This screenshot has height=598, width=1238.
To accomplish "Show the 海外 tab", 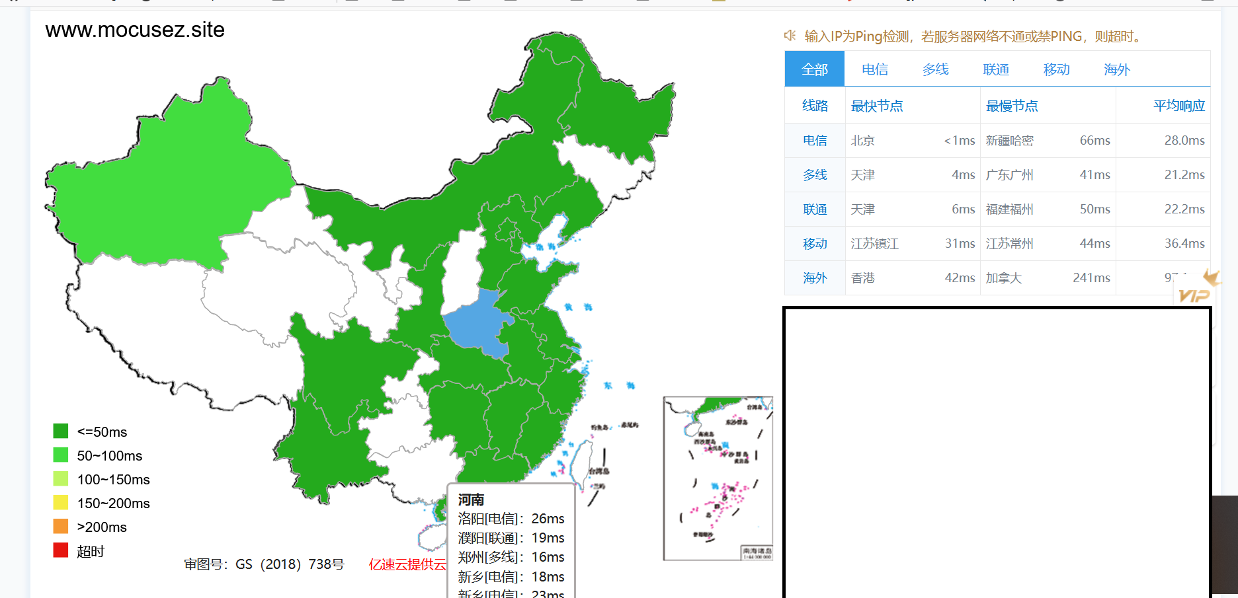I will click(x=1117, y=69).
